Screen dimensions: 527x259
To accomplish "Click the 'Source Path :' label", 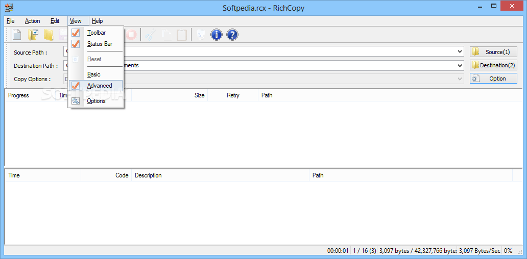I will [31, 53].
